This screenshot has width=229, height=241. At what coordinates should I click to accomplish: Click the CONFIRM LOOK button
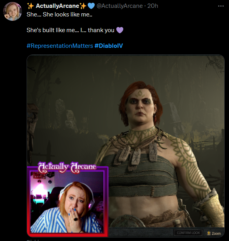tap(188, 233)
